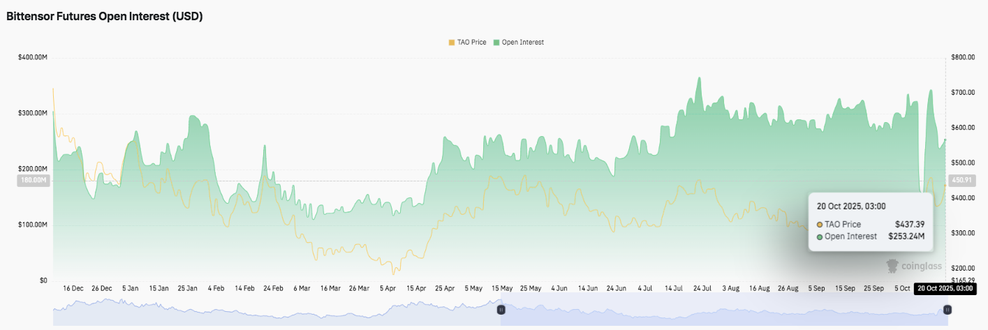Grab the left range slider handle
Viewport: 988px width, 330px height.
(x=501, y=309)
